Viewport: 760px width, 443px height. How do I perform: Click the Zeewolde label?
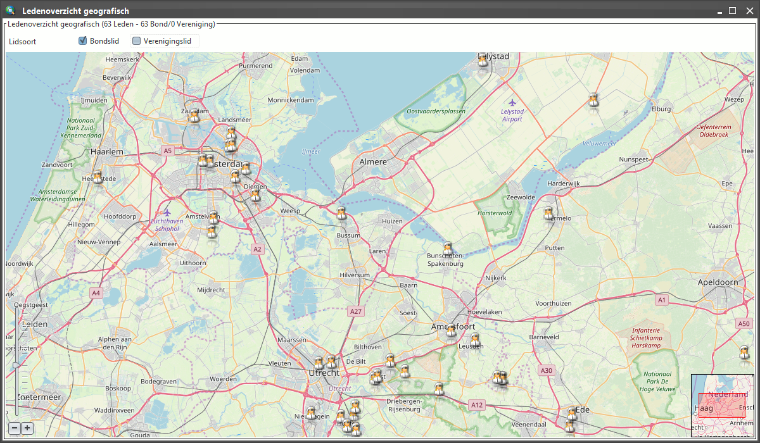[x=521, y=197]
